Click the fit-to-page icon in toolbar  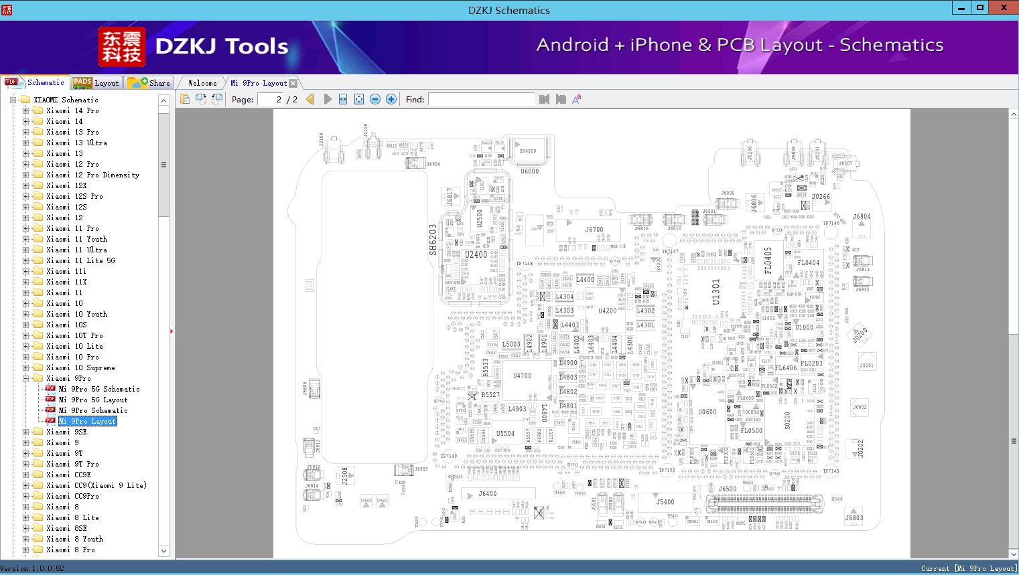click(359, 99)
